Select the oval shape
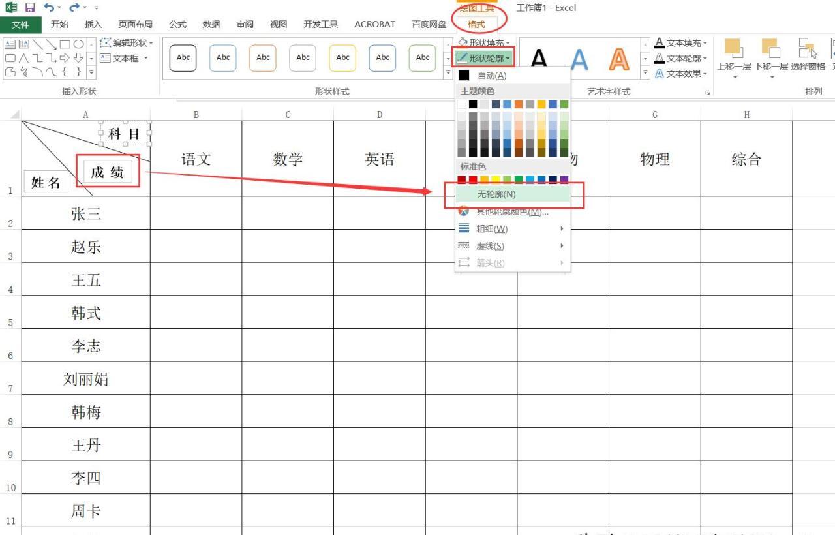835x535 pixels. click(x=78, y=44)
